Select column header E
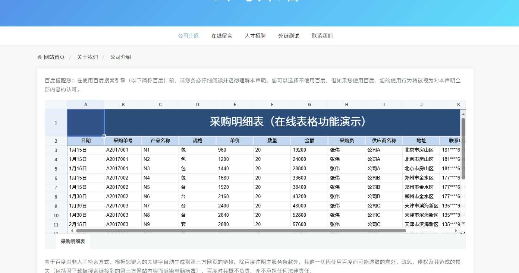 coord(235,105)
